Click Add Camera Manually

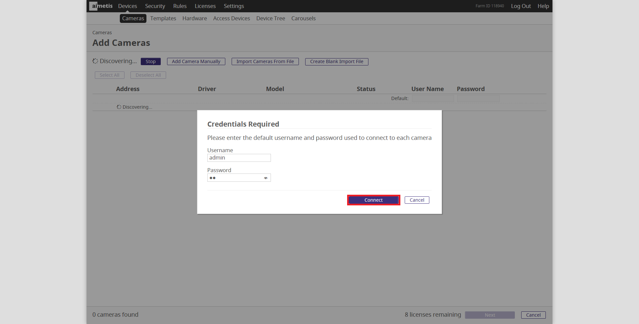tap(196, 61)
